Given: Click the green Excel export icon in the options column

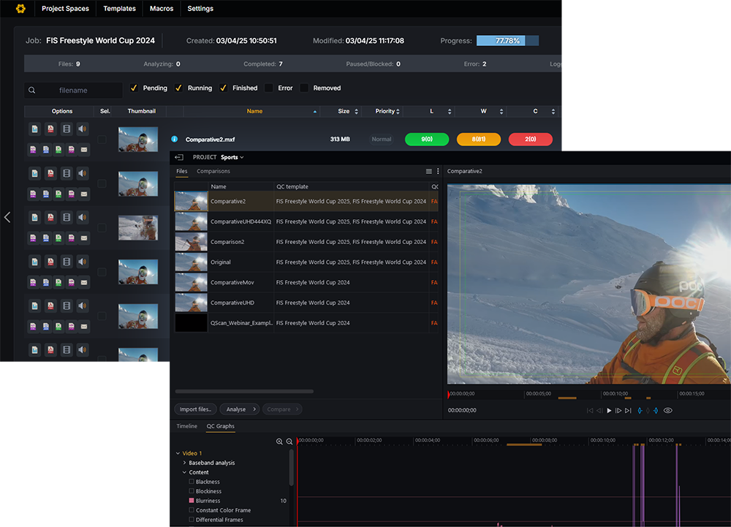Looking at the screenshot, I should [59, 148].
